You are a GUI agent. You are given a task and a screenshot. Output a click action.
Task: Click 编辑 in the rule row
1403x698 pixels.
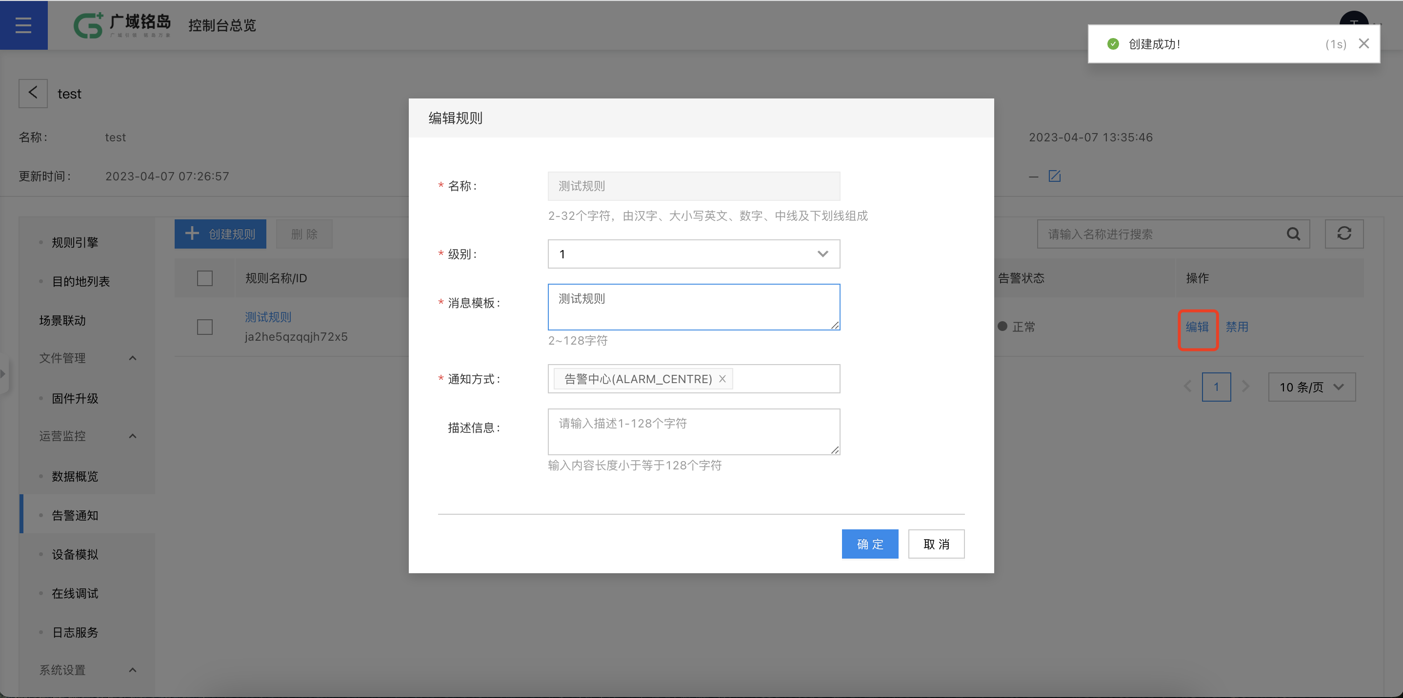pos(1197,327)
